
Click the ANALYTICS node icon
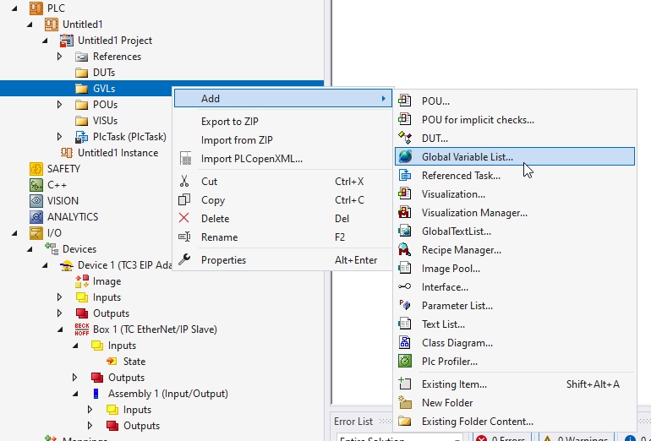36,216
